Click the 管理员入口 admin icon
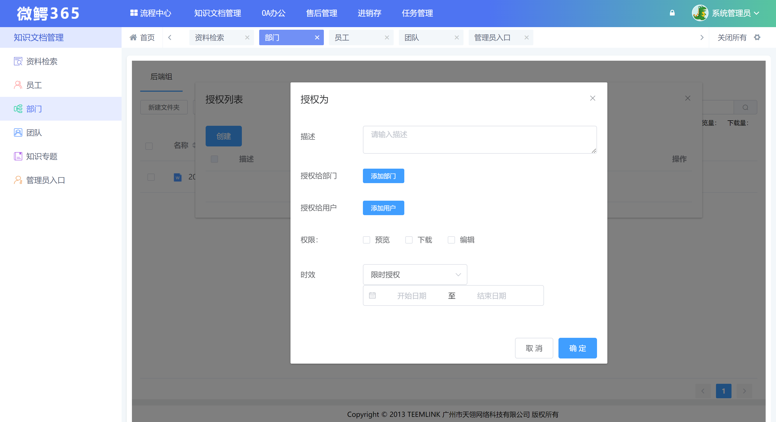The height and width of the screenshot is (422, 776). [x=18, y=180]
